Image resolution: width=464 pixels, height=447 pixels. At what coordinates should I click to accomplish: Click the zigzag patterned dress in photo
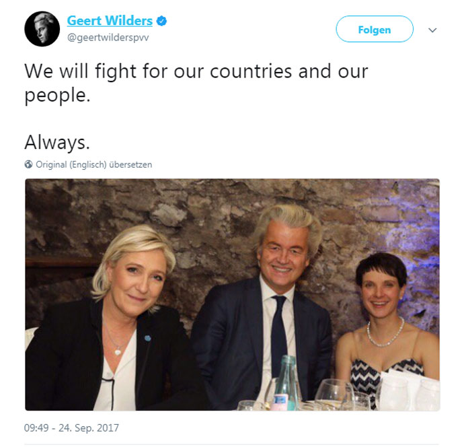(369, 380)
